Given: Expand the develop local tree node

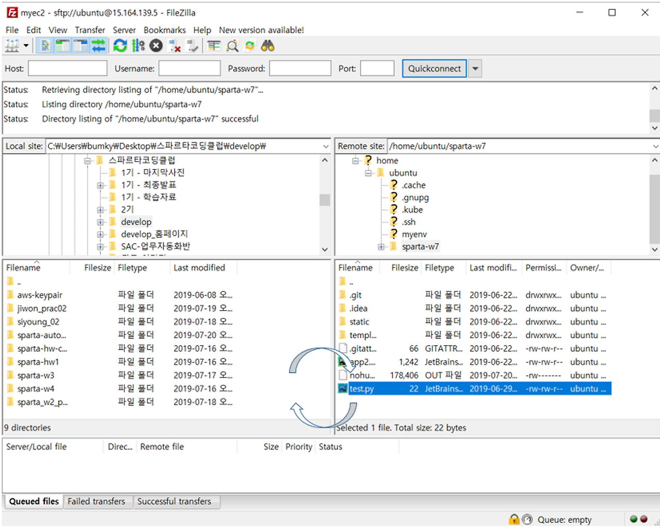Looking at the screenshot, I should click(101, 222).
